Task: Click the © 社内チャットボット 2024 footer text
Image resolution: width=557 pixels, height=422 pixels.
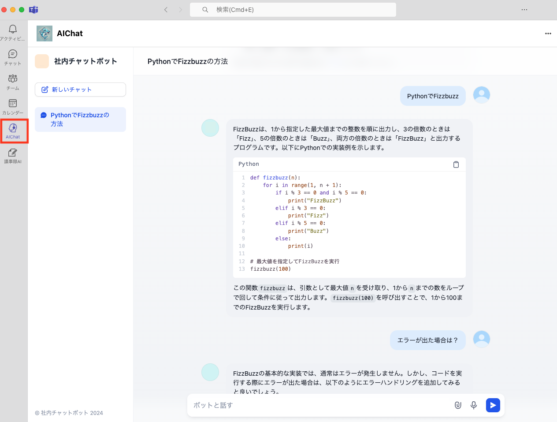Action: (x=69, y=413)
